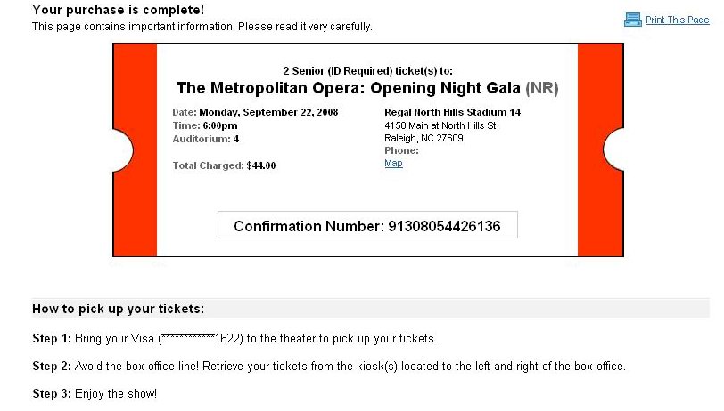Click the date Monday, September 22, 2008
Viewport: 724px width, 411px height.
[268, 112]
